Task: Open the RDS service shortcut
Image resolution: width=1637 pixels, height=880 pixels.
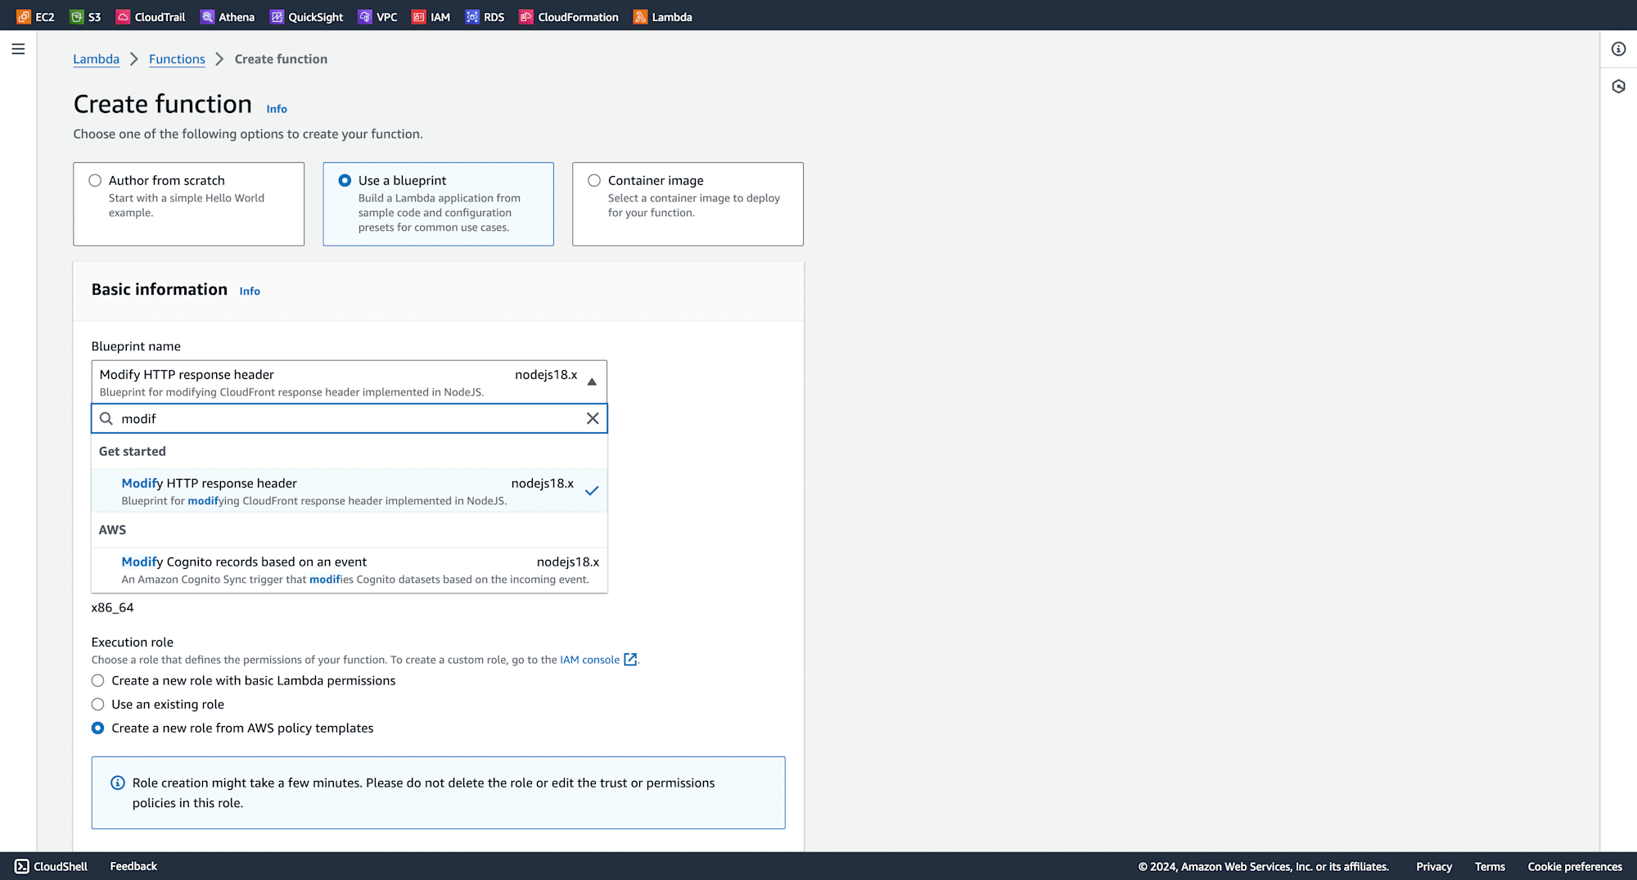Action: [485, 16]
